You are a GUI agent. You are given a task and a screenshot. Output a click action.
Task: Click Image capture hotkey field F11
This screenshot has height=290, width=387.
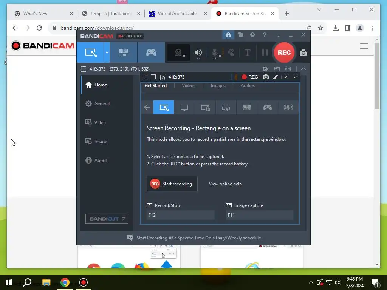(259, 215)
